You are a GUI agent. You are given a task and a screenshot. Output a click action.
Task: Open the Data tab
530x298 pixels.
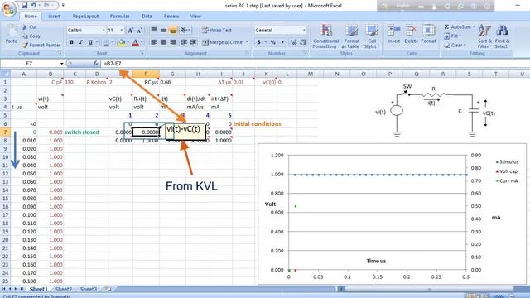[x=147, y=17]
